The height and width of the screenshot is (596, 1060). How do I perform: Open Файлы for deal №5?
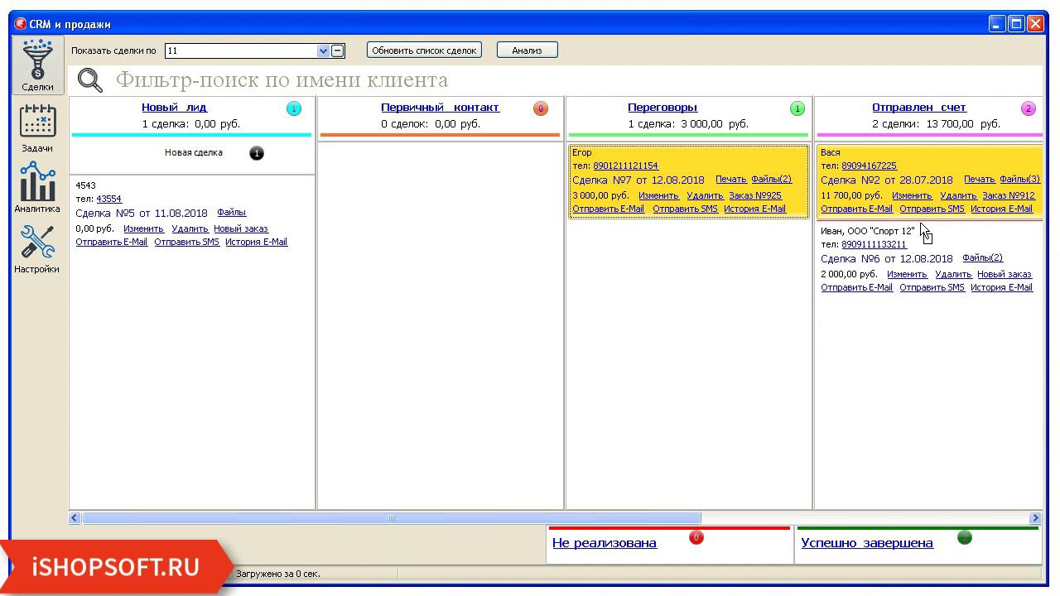click(x=232, y=213)
